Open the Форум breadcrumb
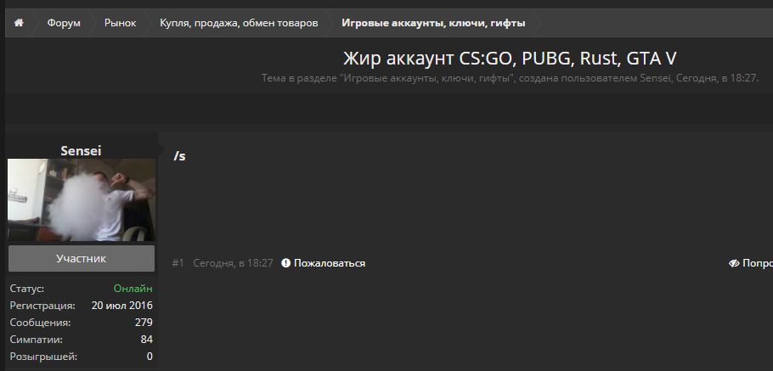Image resolution: width=773 pixels, height=371 pixels. tap(64, 23)
